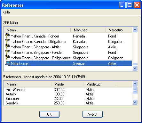The width and height of the screenshot is (142, 123).
Task: Sort references by the lower Namn column header
Action: (x=28, y=84)
